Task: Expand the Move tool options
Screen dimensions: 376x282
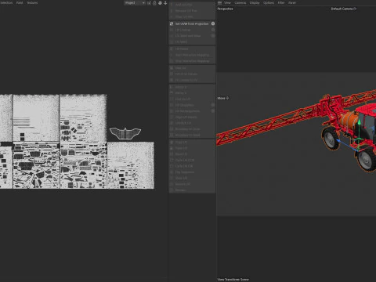Action: [x=227, y=98]
